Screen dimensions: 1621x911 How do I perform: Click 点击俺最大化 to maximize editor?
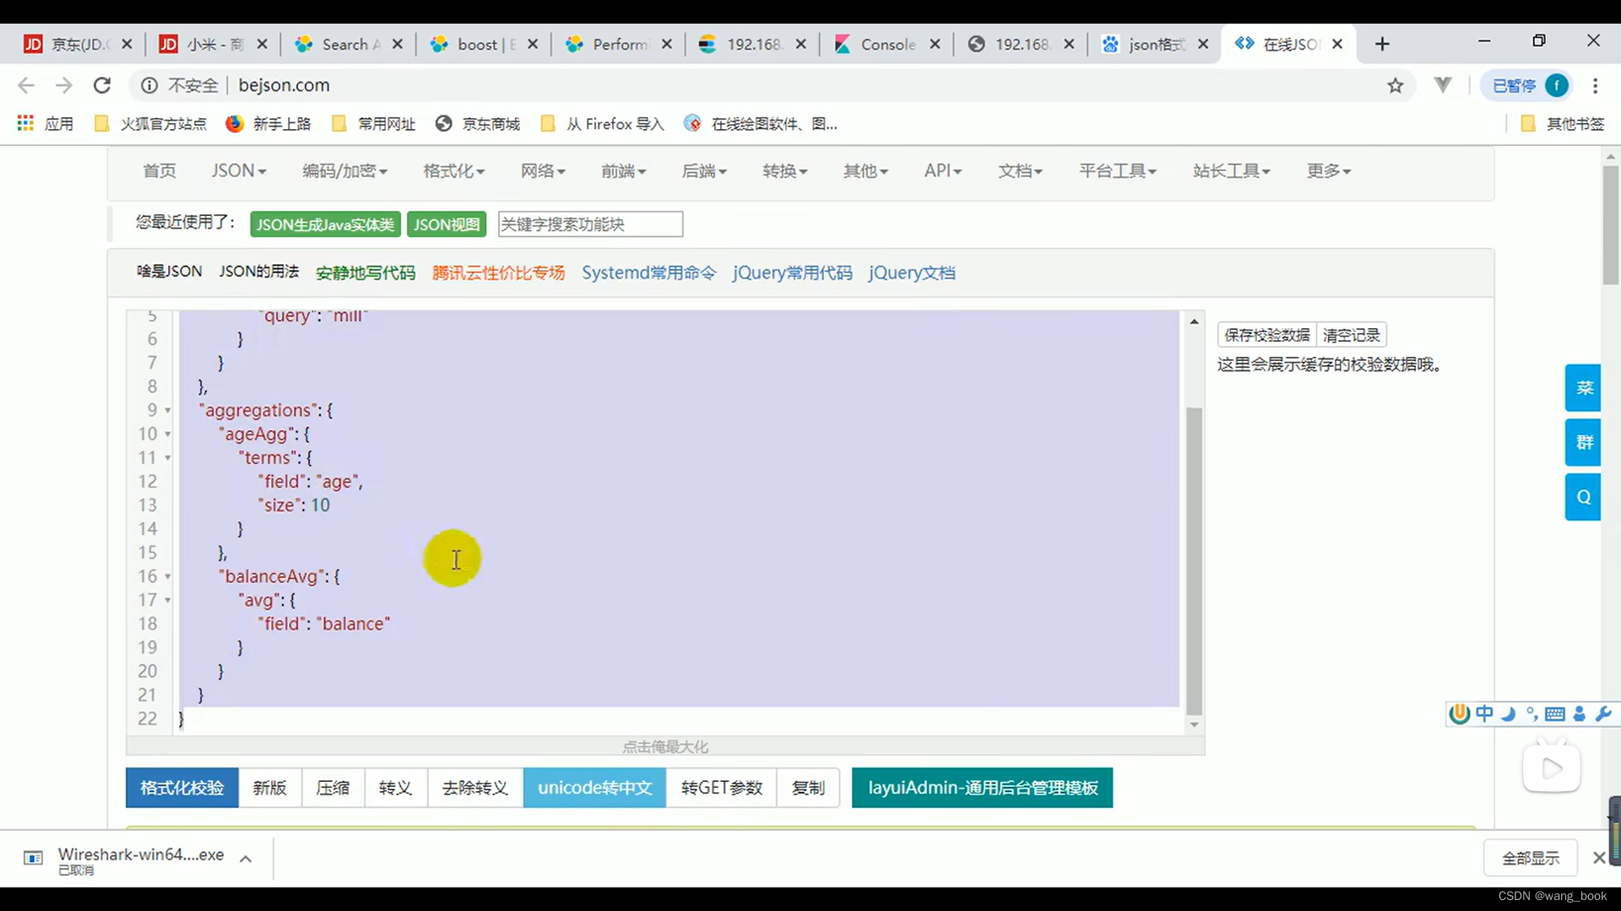pyautogui.click(x=665, y=747)
